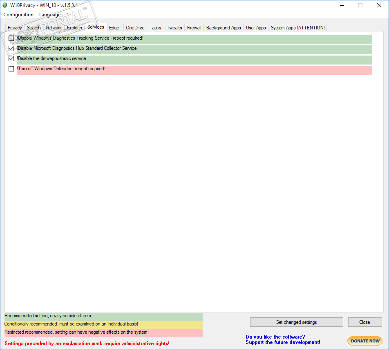Go to the Tweaks tab
The width and height of the screenshot is (389, 350).
[174, 28]
